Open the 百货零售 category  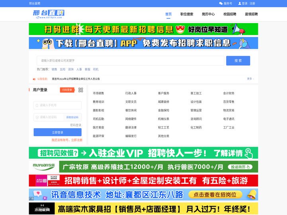tap(229, 102)
